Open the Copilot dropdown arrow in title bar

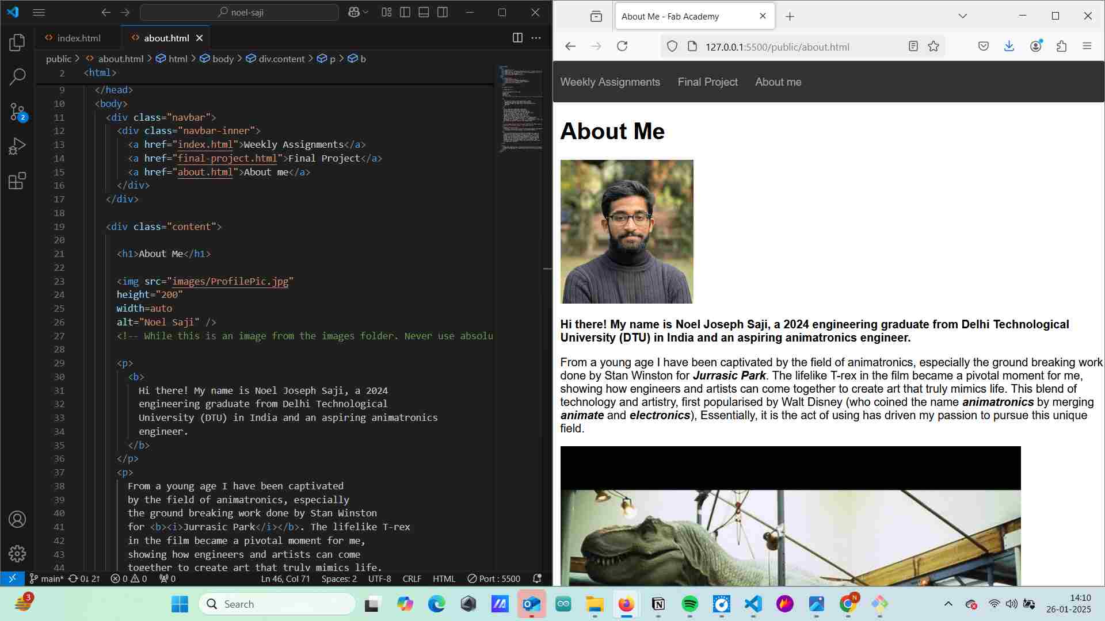tap(366, 12)
